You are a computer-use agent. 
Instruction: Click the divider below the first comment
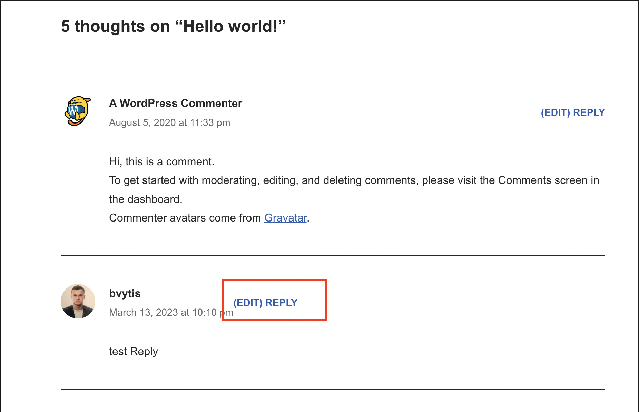[x=332, y=255]
